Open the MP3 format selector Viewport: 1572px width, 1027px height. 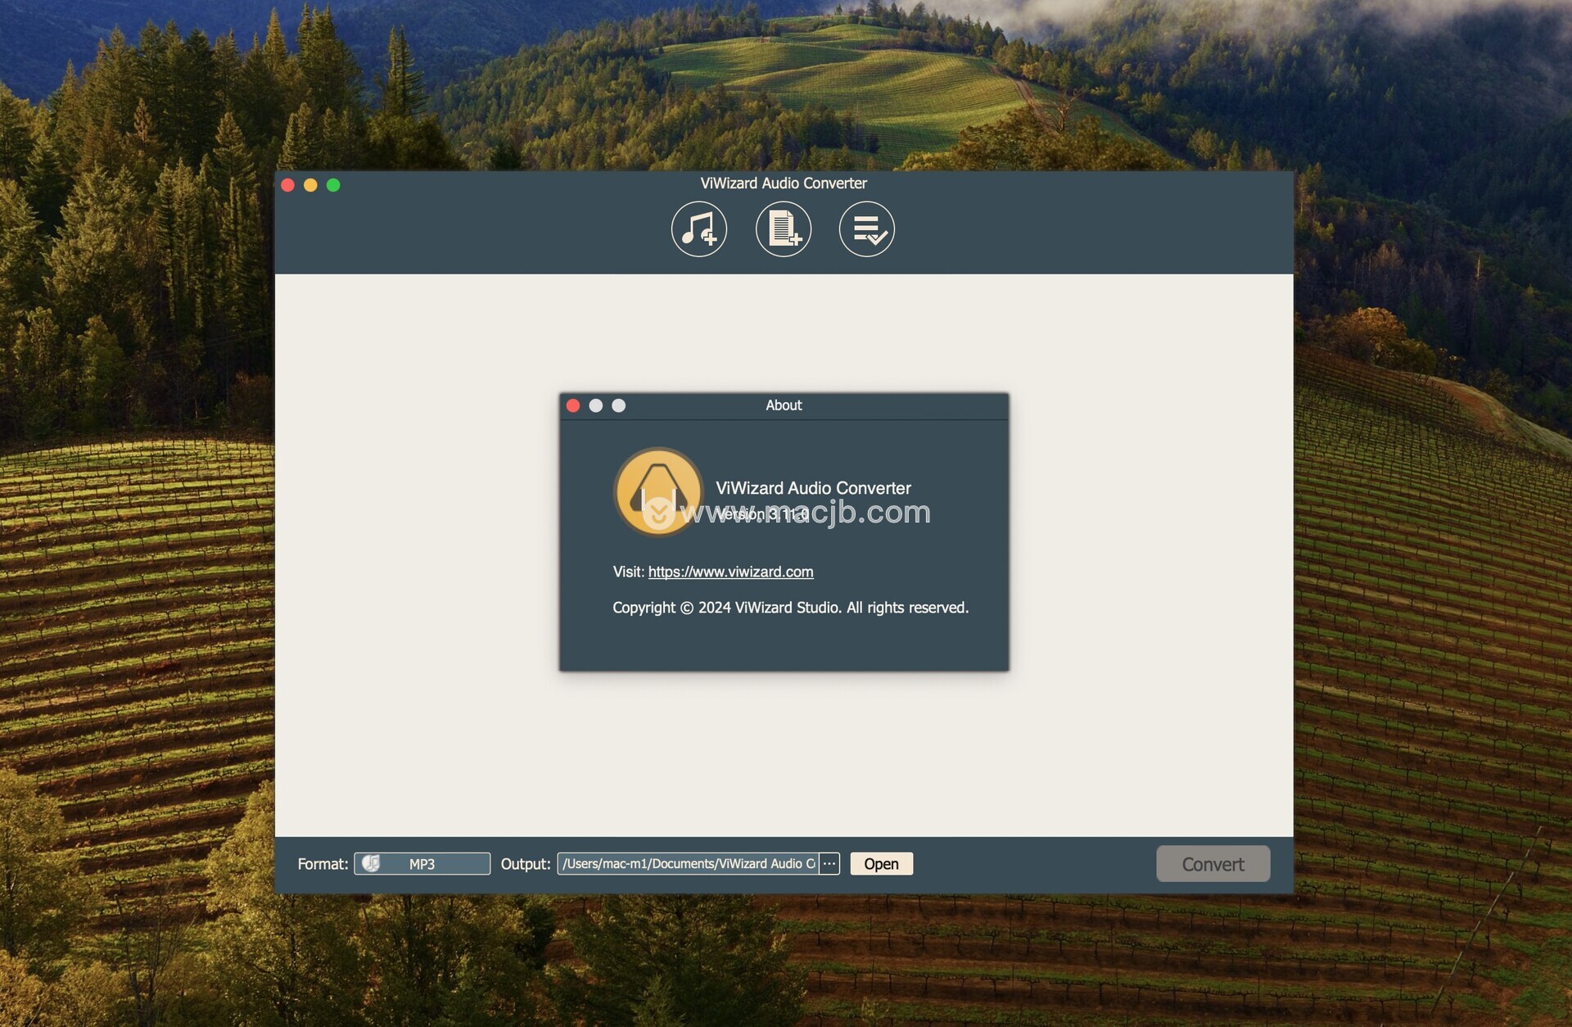point(422,864)
